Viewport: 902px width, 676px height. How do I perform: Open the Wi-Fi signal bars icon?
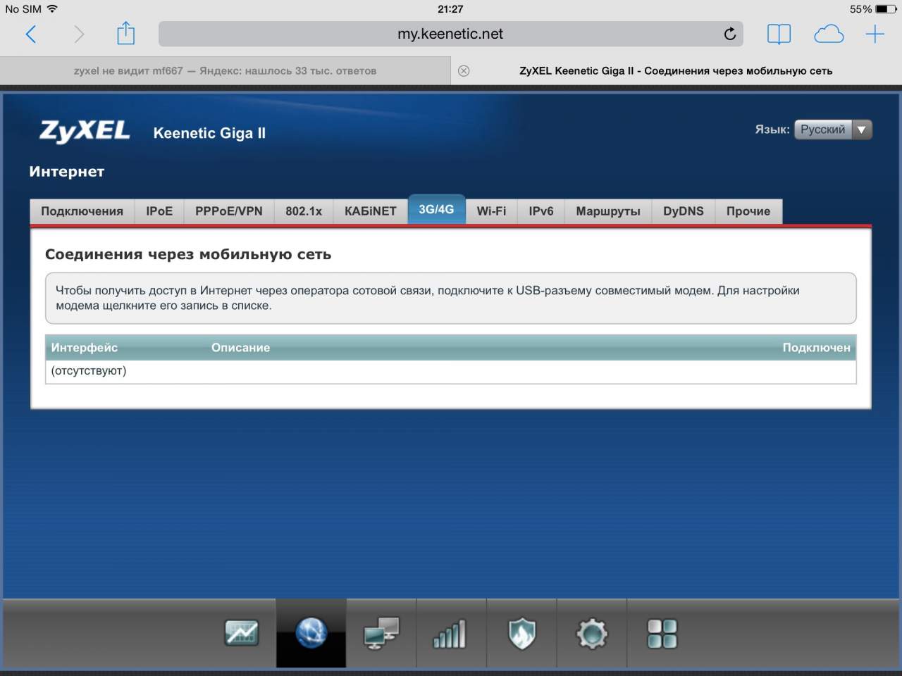pyautogui.click(x=450, y=634)
